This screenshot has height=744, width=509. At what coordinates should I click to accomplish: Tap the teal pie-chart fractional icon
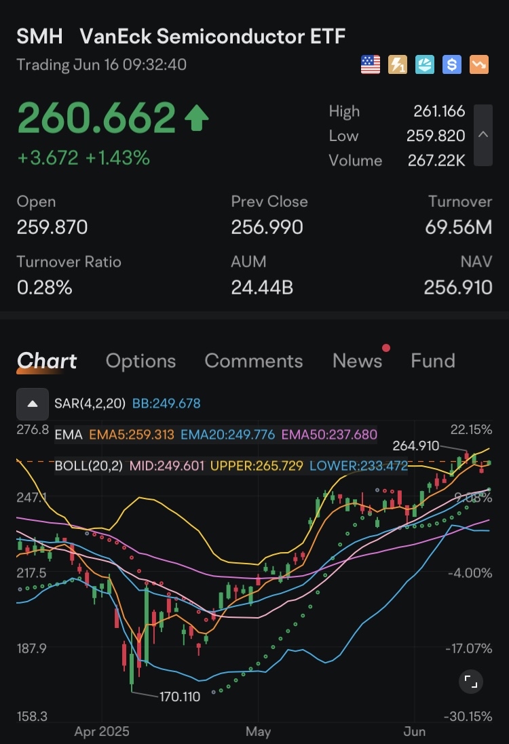click(425, 65)
